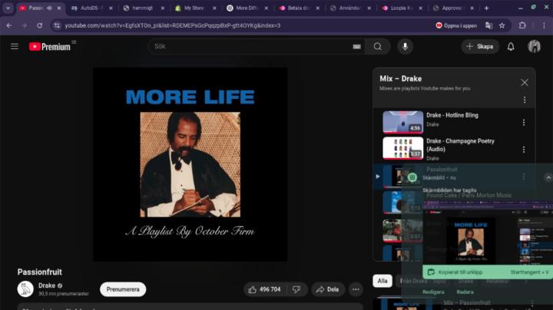Click Öppna i appen button
Image resolution: width=553 pixels, height=310 pixels.
[456, 25]
